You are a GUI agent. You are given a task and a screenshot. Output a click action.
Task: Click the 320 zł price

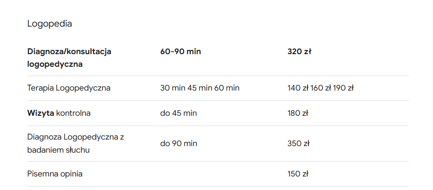coord(299,51)
